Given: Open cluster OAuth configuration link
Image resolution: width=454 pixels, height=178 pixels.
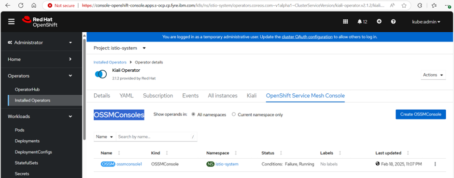Looking at the screenshot, I should pos(307,37).
